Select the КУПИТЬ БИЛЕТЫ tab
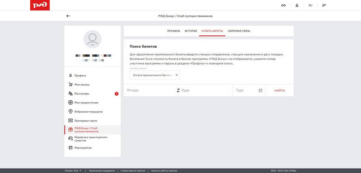This screenshot has height=173, width=361. [212, 31]
